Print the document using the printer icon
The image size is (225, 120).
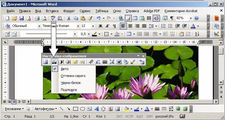[37, 18]
